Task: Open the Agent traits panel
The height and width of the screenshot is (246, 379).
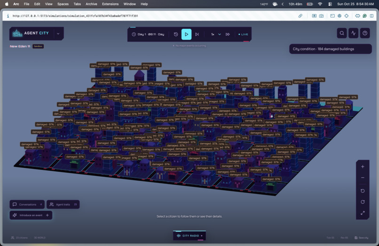Action: click(63, 205)
